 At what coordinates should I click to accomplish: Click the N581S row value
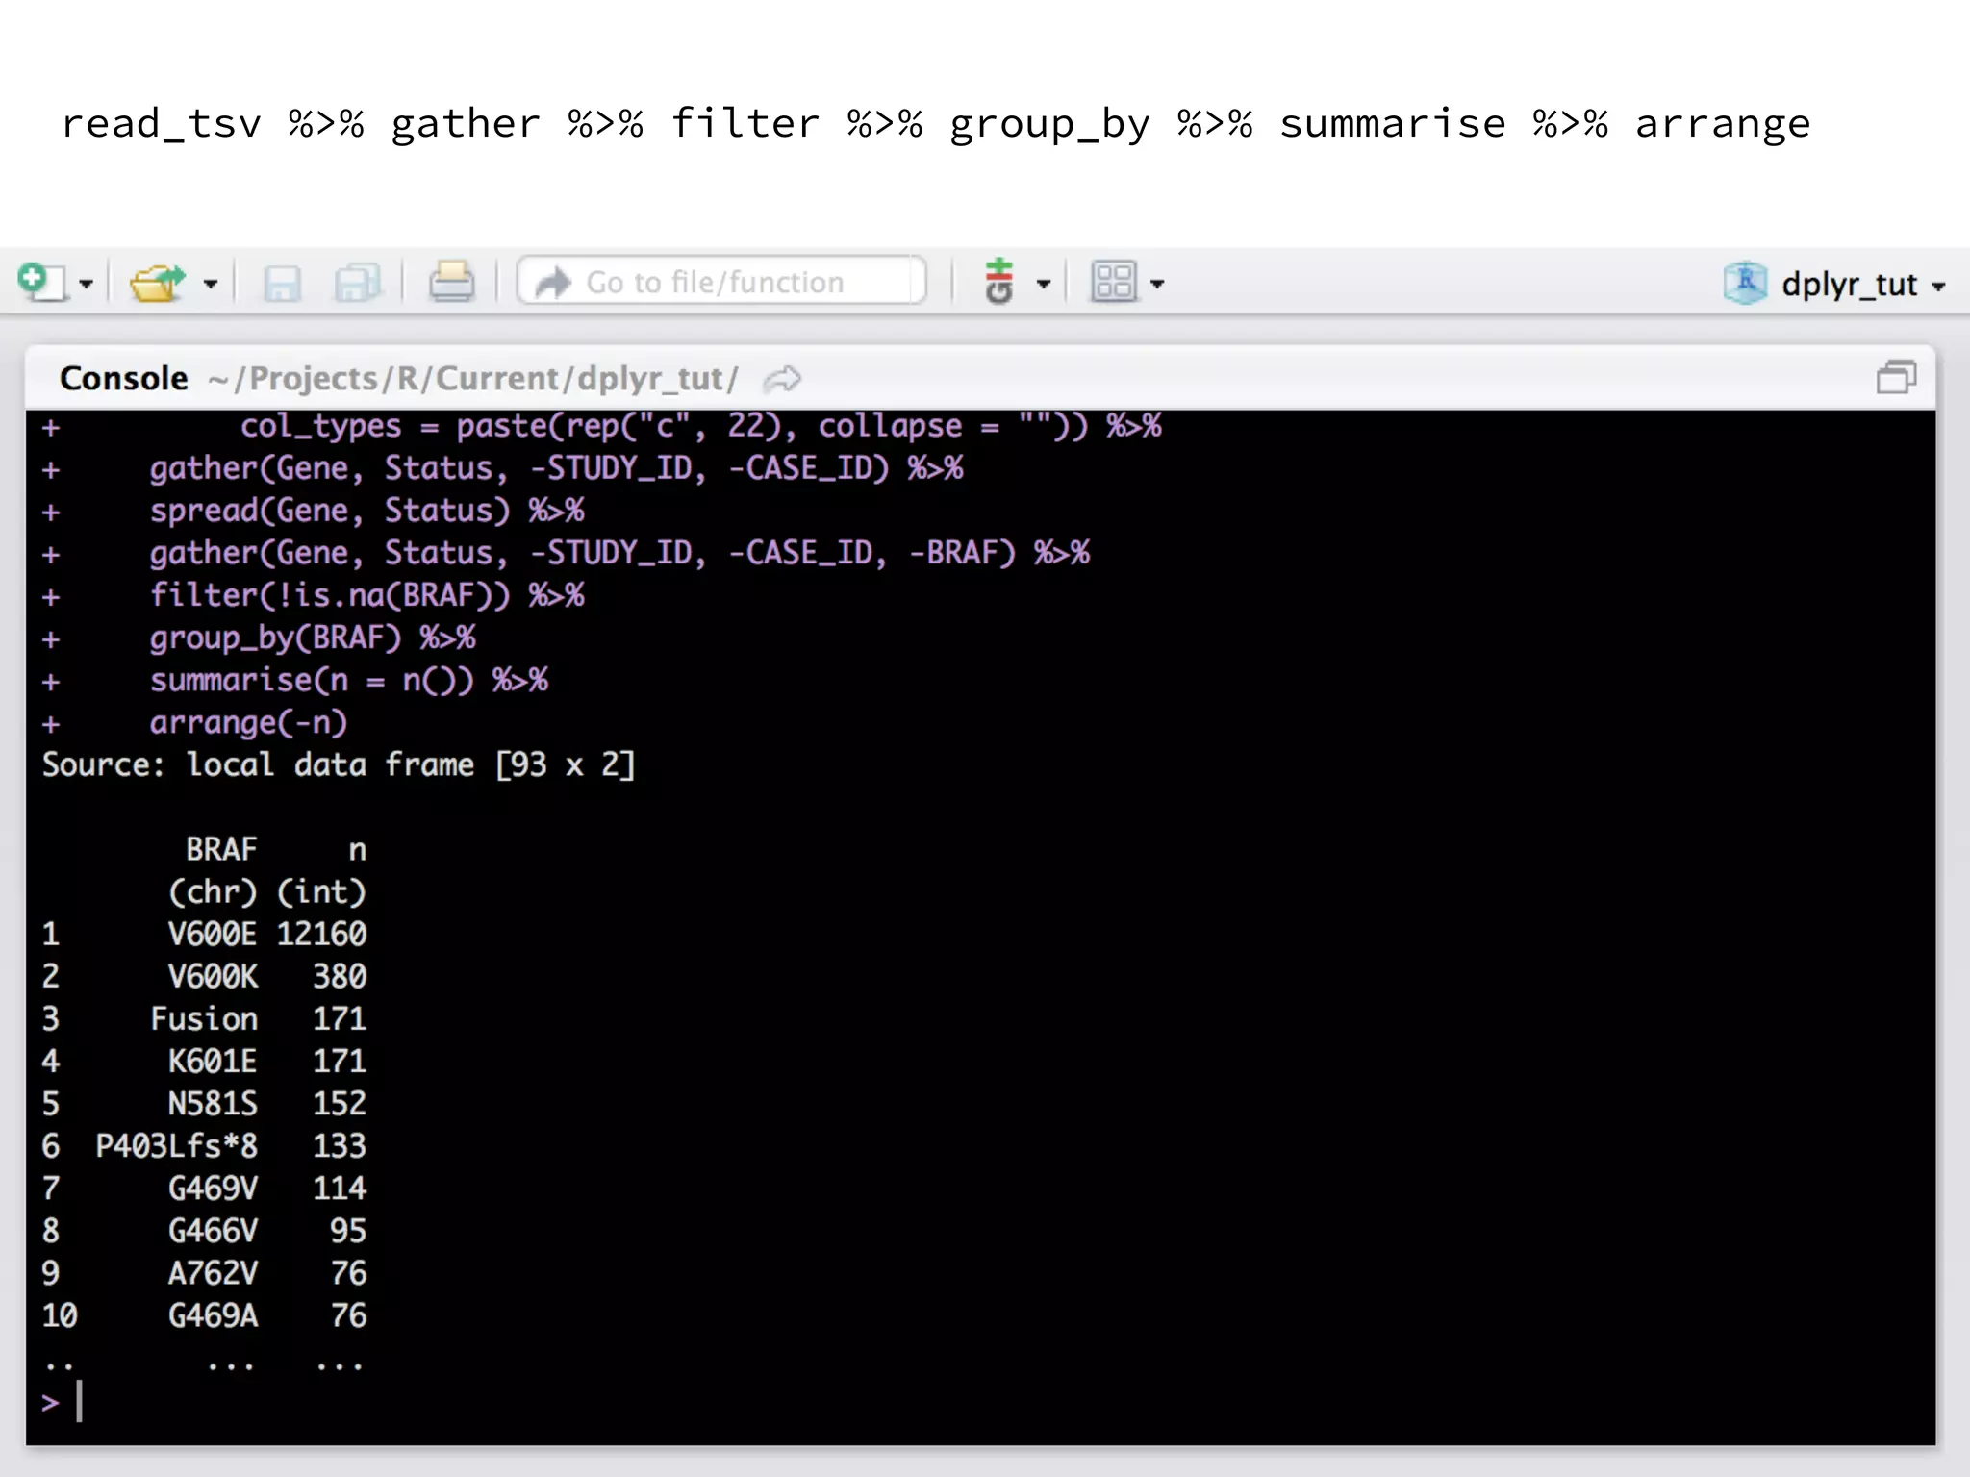tap(213, 1103)
